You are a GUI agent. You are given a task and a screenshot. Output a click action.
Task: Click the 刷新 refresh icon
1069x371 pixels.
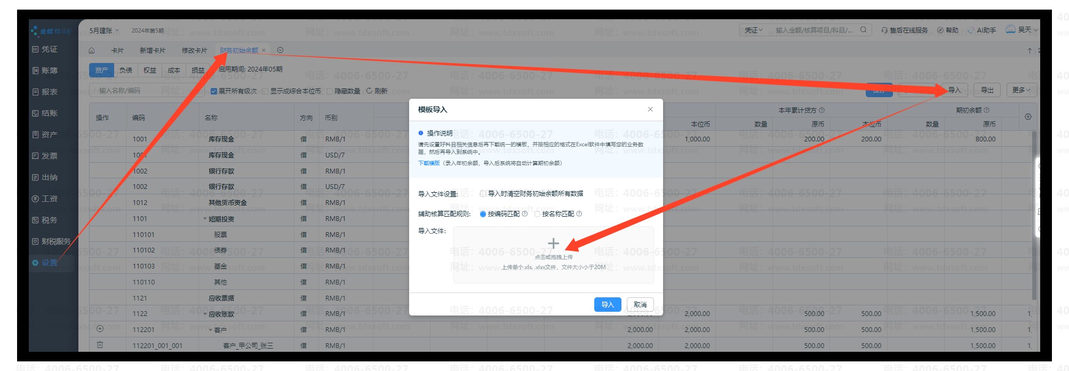point(369,91)
